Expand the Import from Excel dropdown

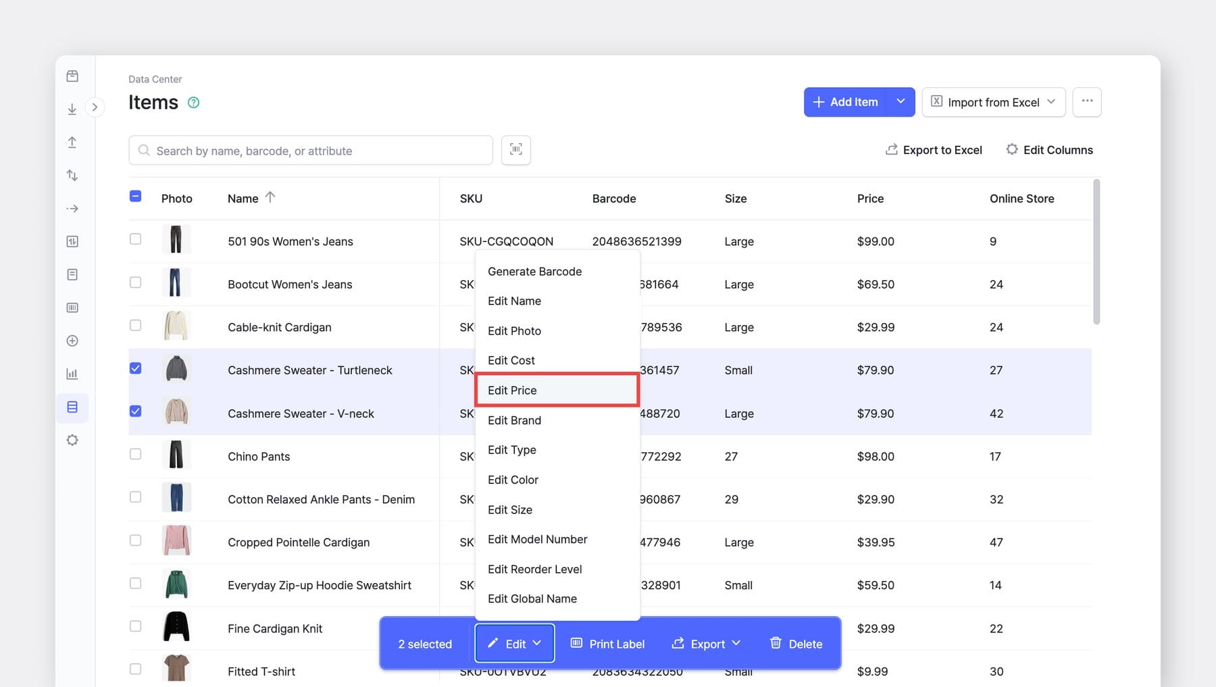[1051, 102]
